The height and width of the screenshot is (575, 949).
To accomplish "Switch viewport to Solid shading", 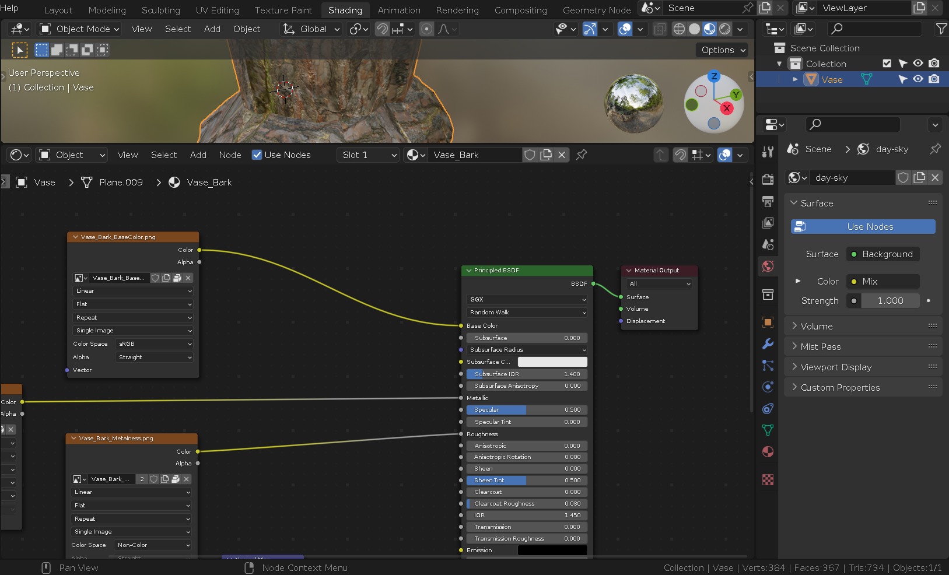I will point(694,29).
